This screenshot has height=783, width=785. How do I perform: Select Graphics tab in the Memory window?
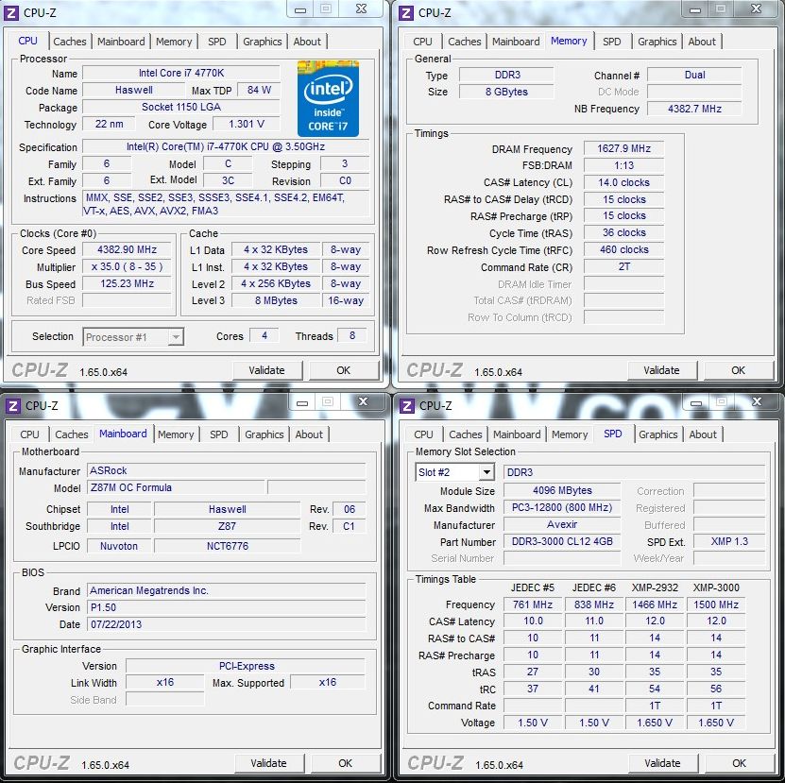pyautogui.click(x=657, y=42)
